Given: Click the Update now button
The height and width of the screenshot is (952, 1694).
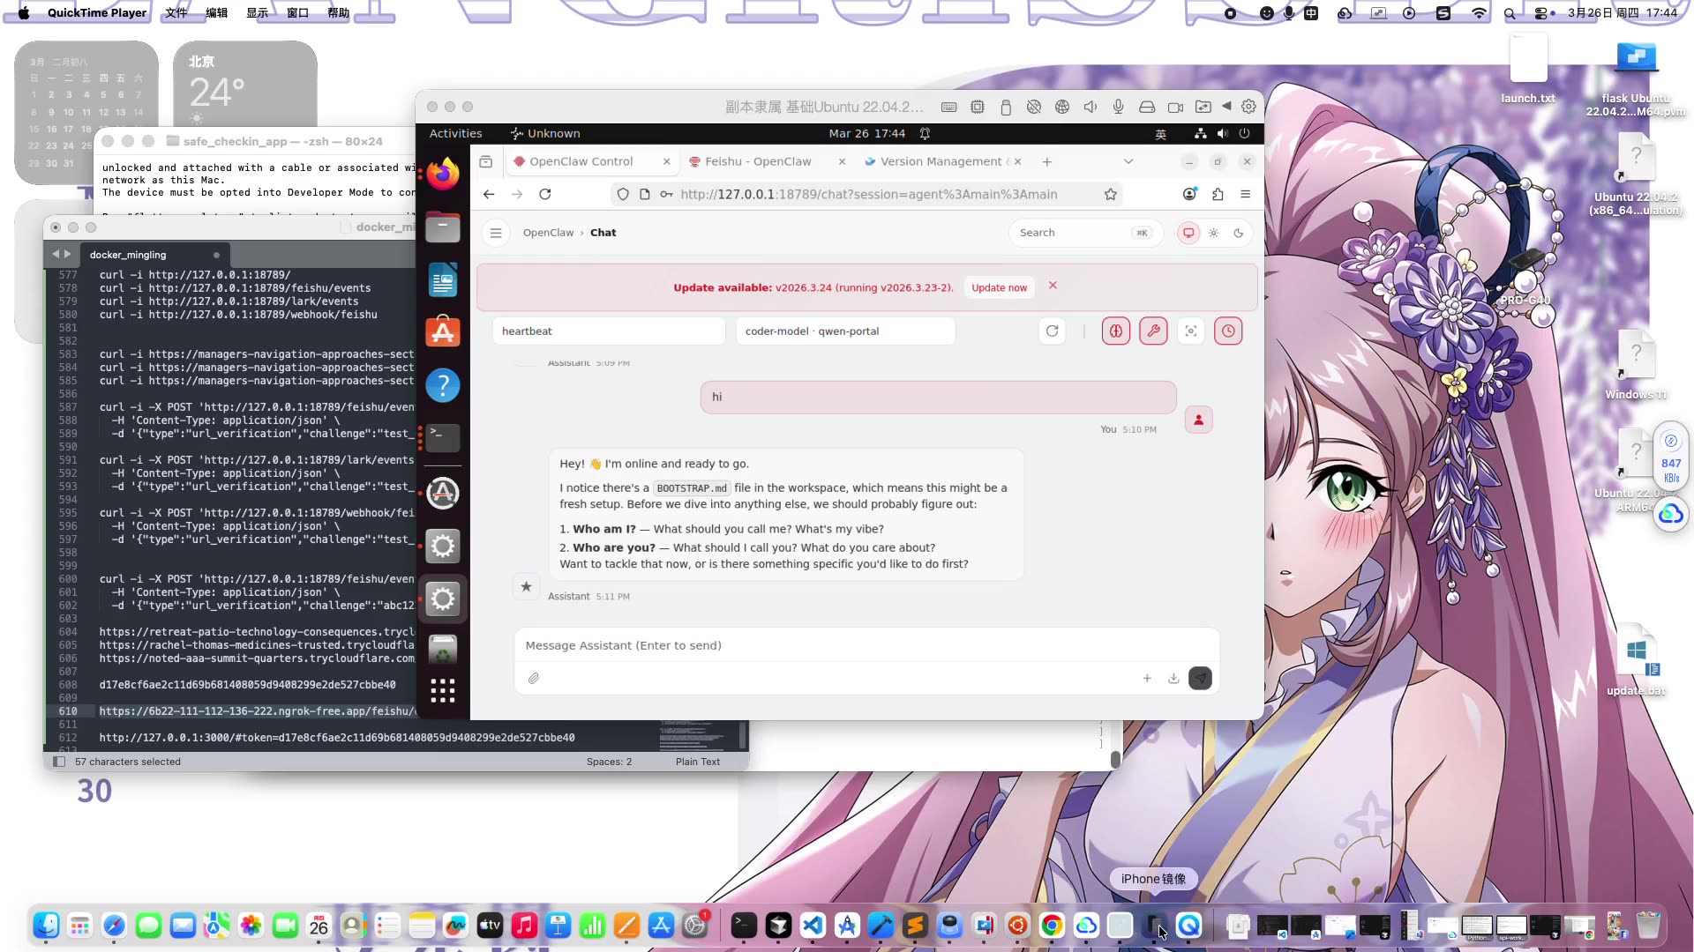Looking at the screenshot, I should point(999,287).
